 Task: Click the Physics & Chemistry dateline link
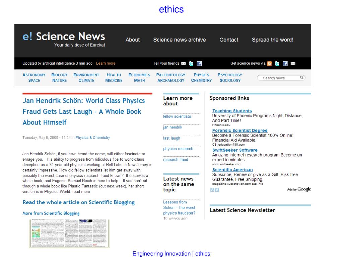click(x=92, y=138)
